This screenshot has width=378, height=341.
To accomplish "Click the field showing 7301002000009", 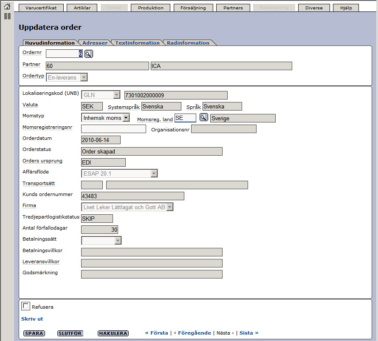I will [176, 95].
